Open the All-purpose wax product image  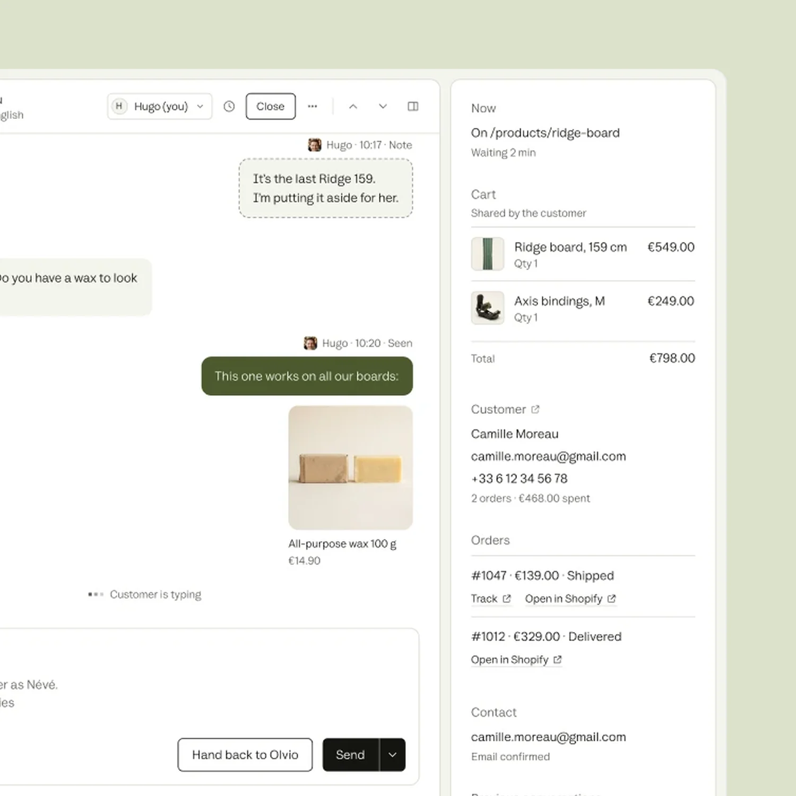coord(351,468)
